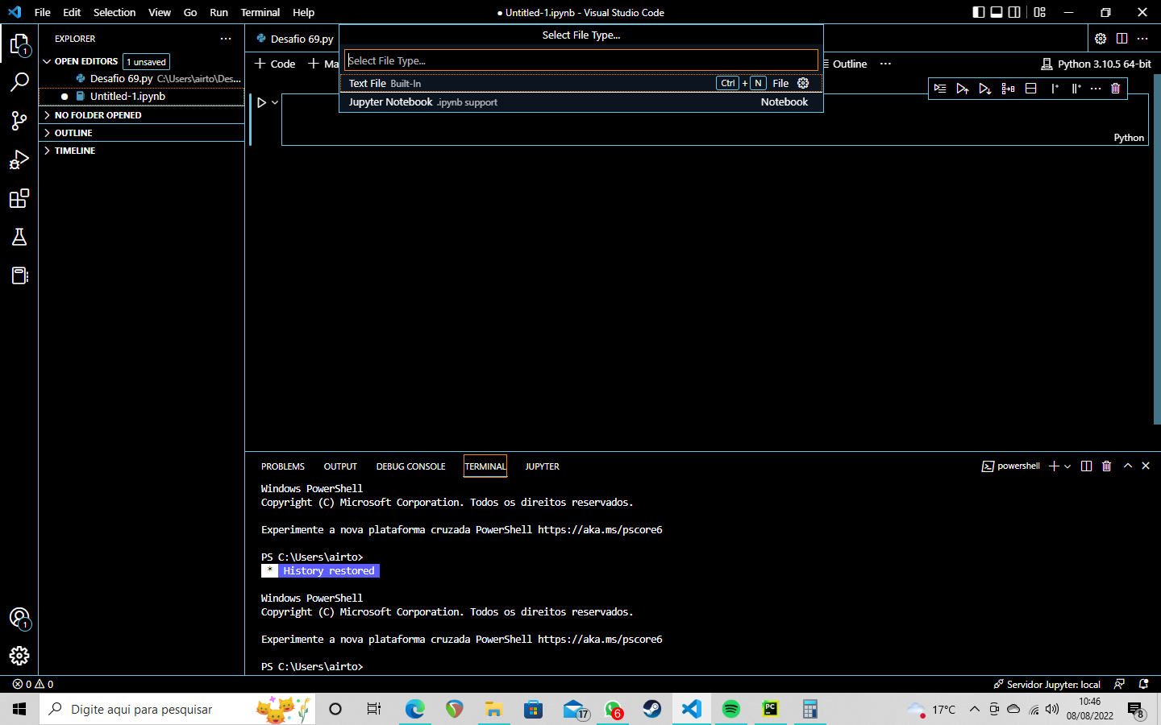Split the terminal pane

pyautogui.click(x=1086, y=466)
